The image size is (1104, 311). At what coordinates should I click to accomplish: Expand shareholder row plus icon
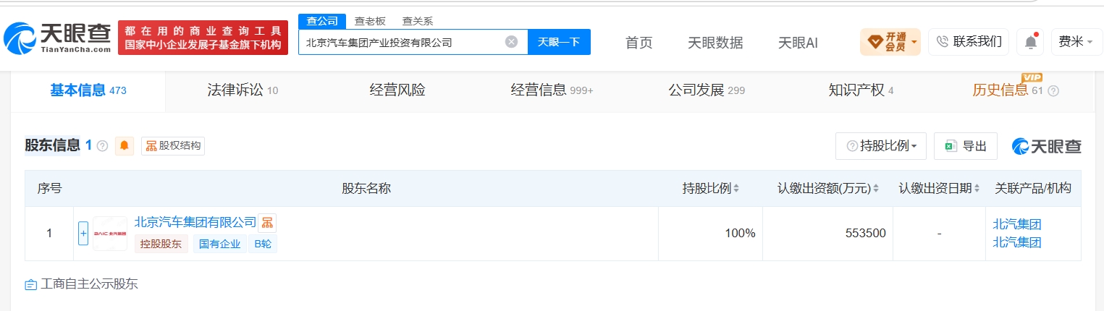click(83, 234)
